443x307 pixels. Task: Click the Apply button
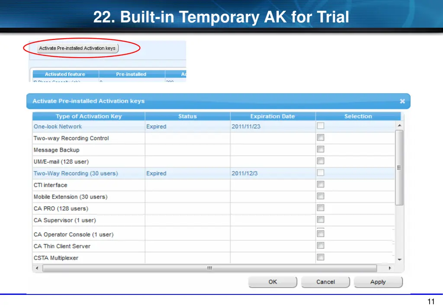pyautogui.click(x=378, y=282)
